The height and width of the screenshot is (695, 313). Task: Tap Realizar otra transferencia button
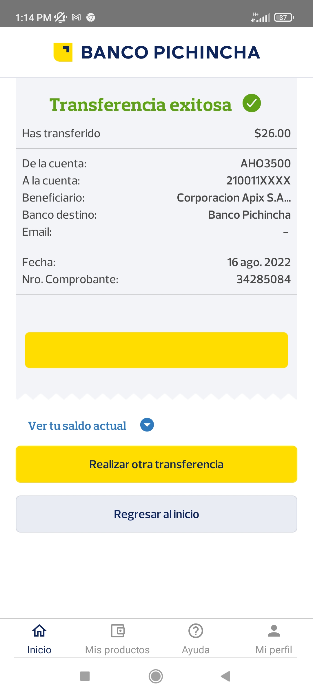tap(156, 464)
